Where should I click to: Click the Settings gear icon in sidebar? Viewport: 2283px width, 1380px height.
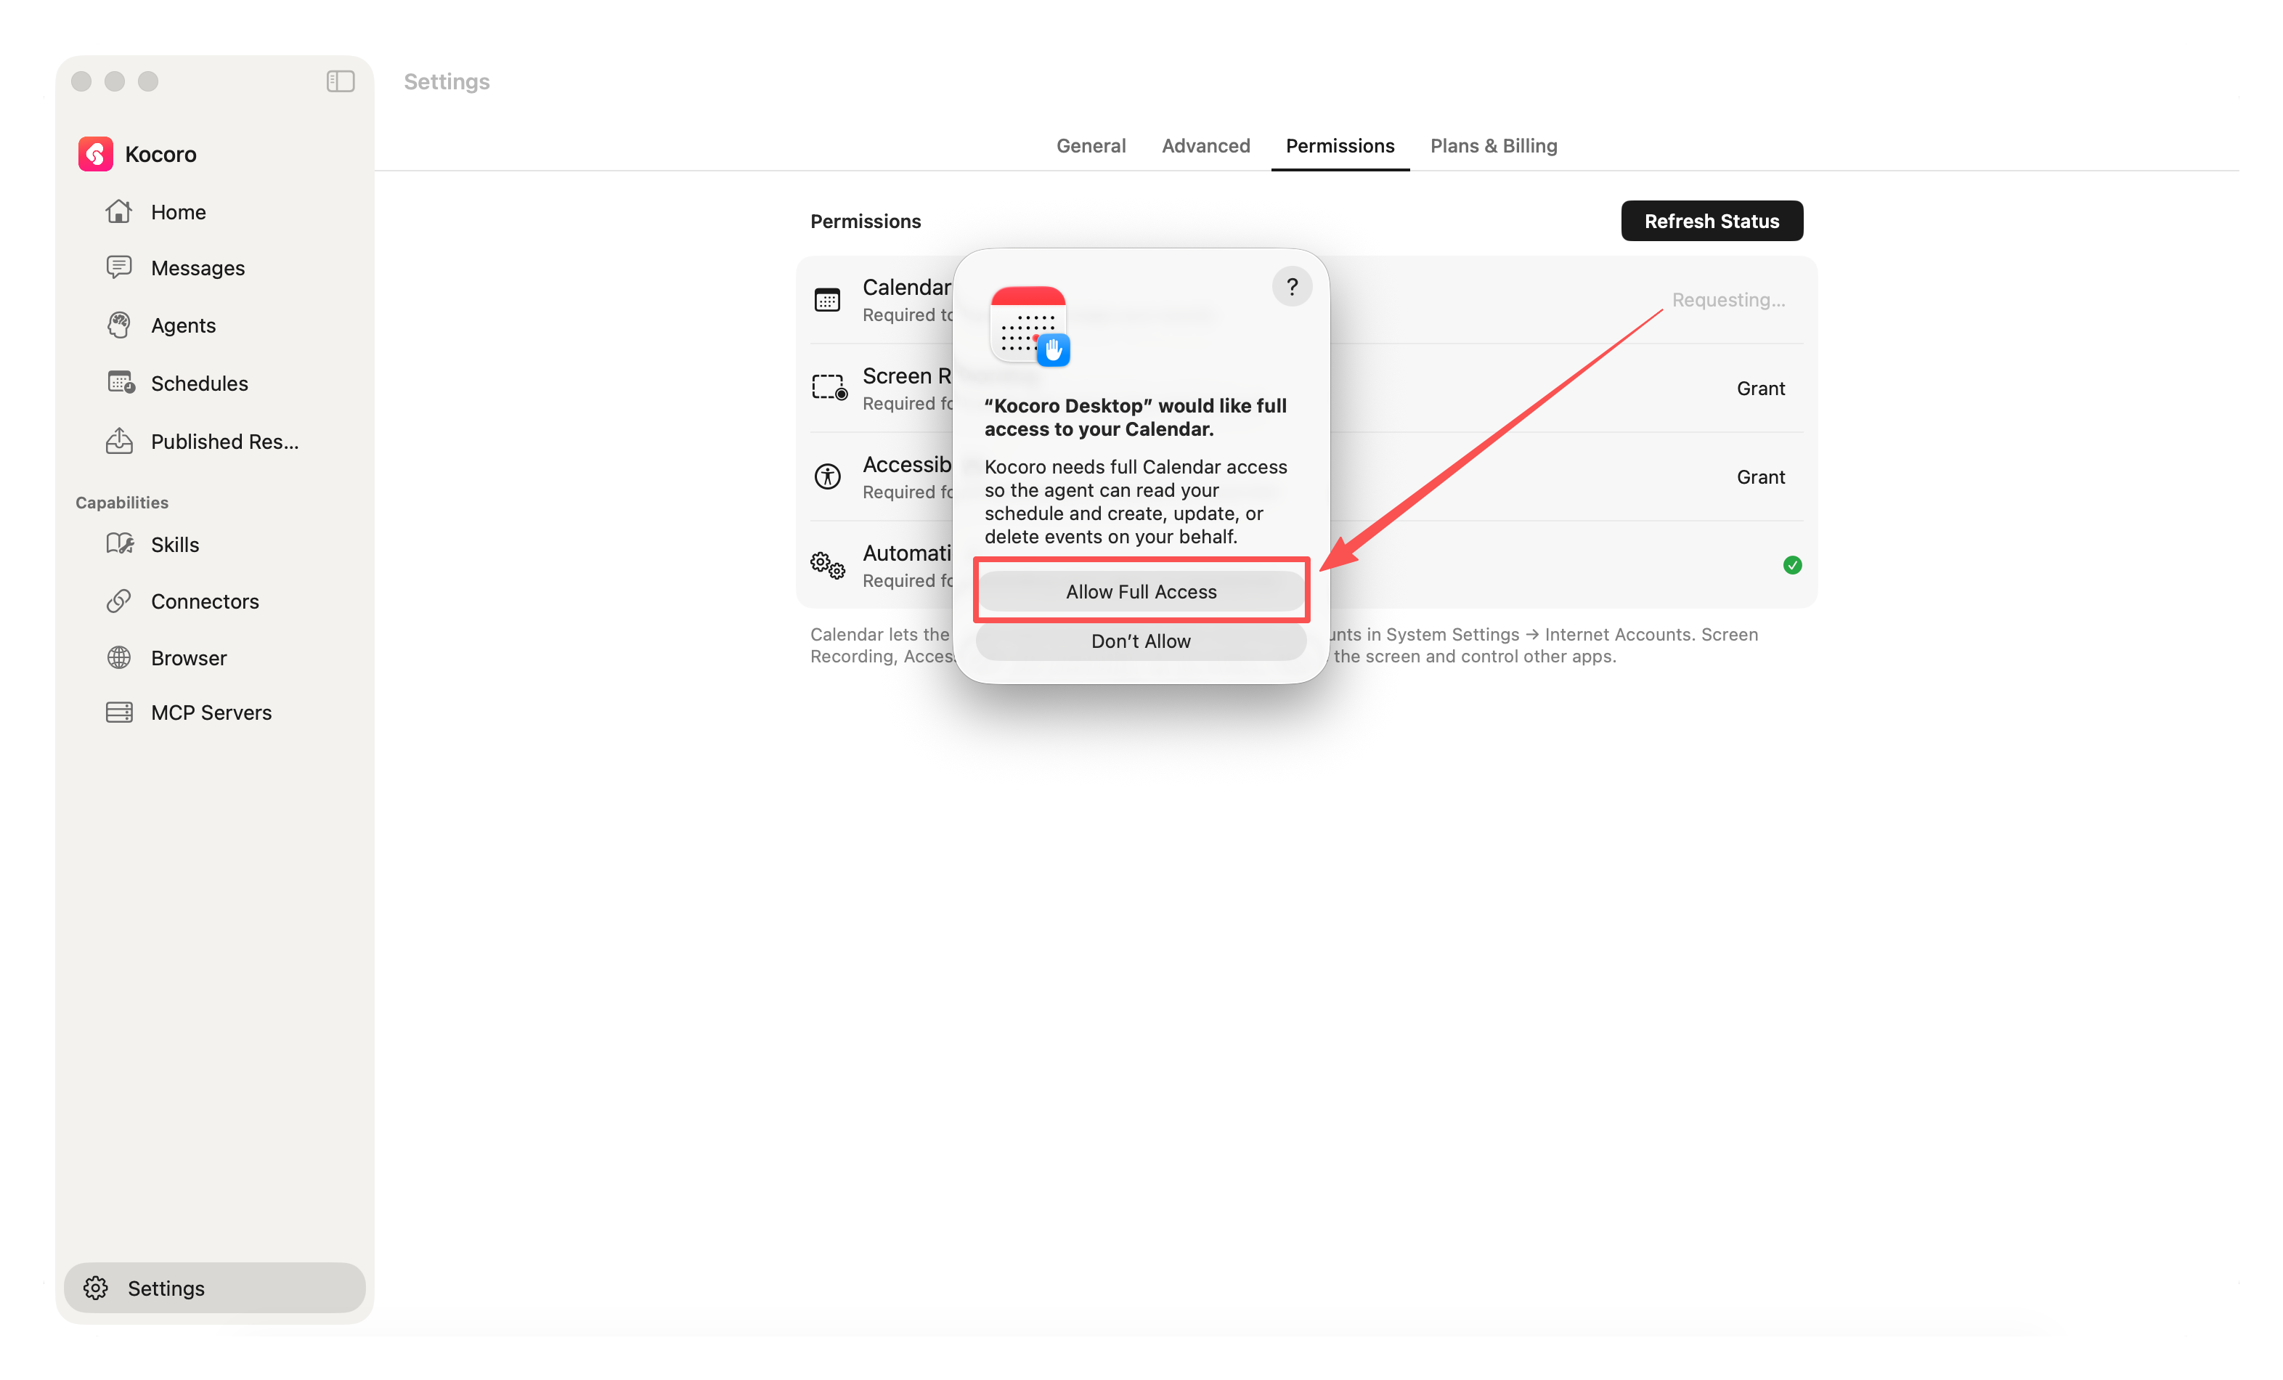[95, 1288]
